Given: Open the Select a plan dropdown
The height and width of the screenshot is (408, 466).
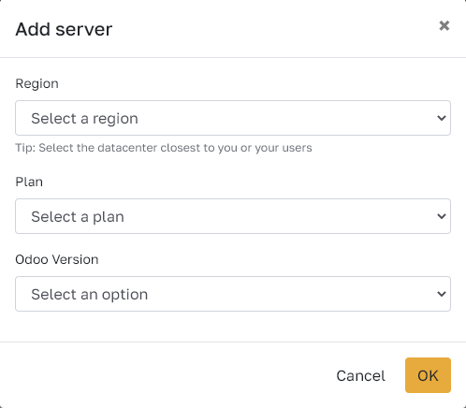Looking at the screenshot, I should pos(233,216).
